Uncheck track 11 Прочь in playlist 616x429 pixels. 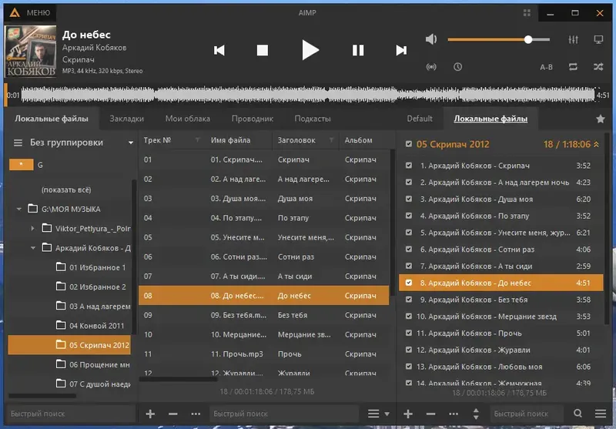[409, 333]
